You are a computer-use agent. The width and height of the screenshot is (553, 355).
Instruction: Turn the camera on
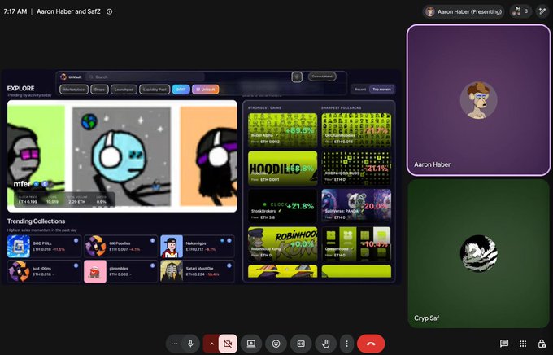click(228, 344)
